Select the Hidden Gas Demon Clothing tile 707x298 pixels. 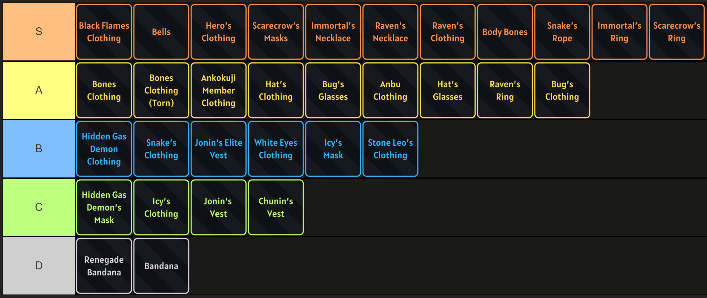(104, 149)
